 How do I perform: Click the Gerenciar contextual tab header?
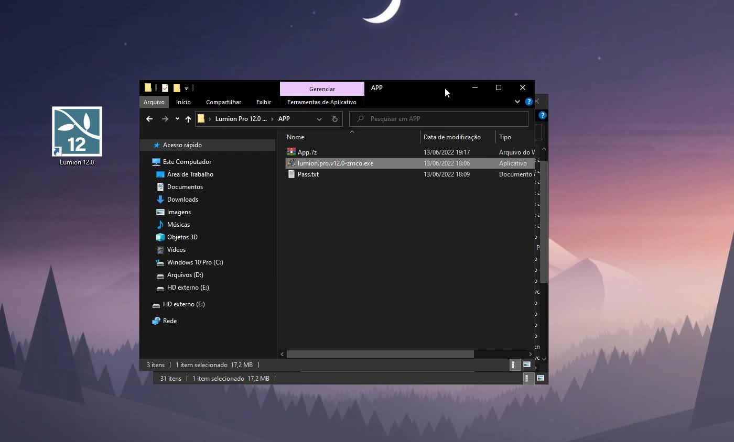click(x=322, y=89)
